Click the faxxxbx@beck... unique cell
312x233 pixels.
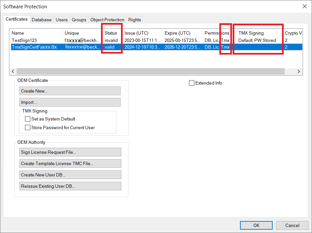[x=83, y=47]
